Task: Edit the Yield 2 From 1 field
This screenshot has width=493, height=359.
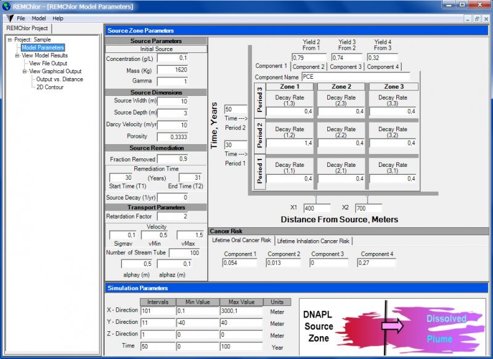Action: [309, 57]
